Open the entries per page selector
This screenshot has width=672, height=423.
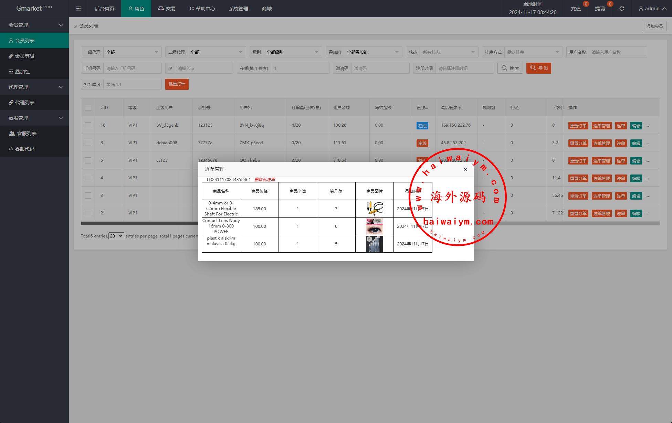(116, 236)
